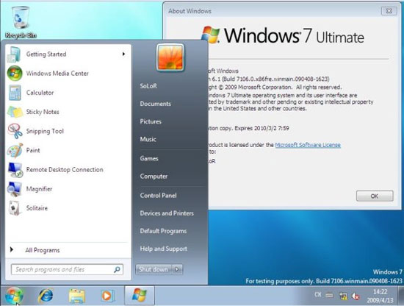This screenshot has height=306, width=404.
Task: Open the muted volume tray icon
Action: tap(356, 296)
